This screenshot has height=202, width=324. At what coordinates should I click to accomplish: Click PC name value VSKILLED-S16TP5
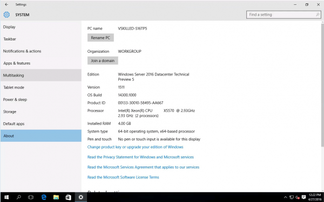(x=132, y=29)
